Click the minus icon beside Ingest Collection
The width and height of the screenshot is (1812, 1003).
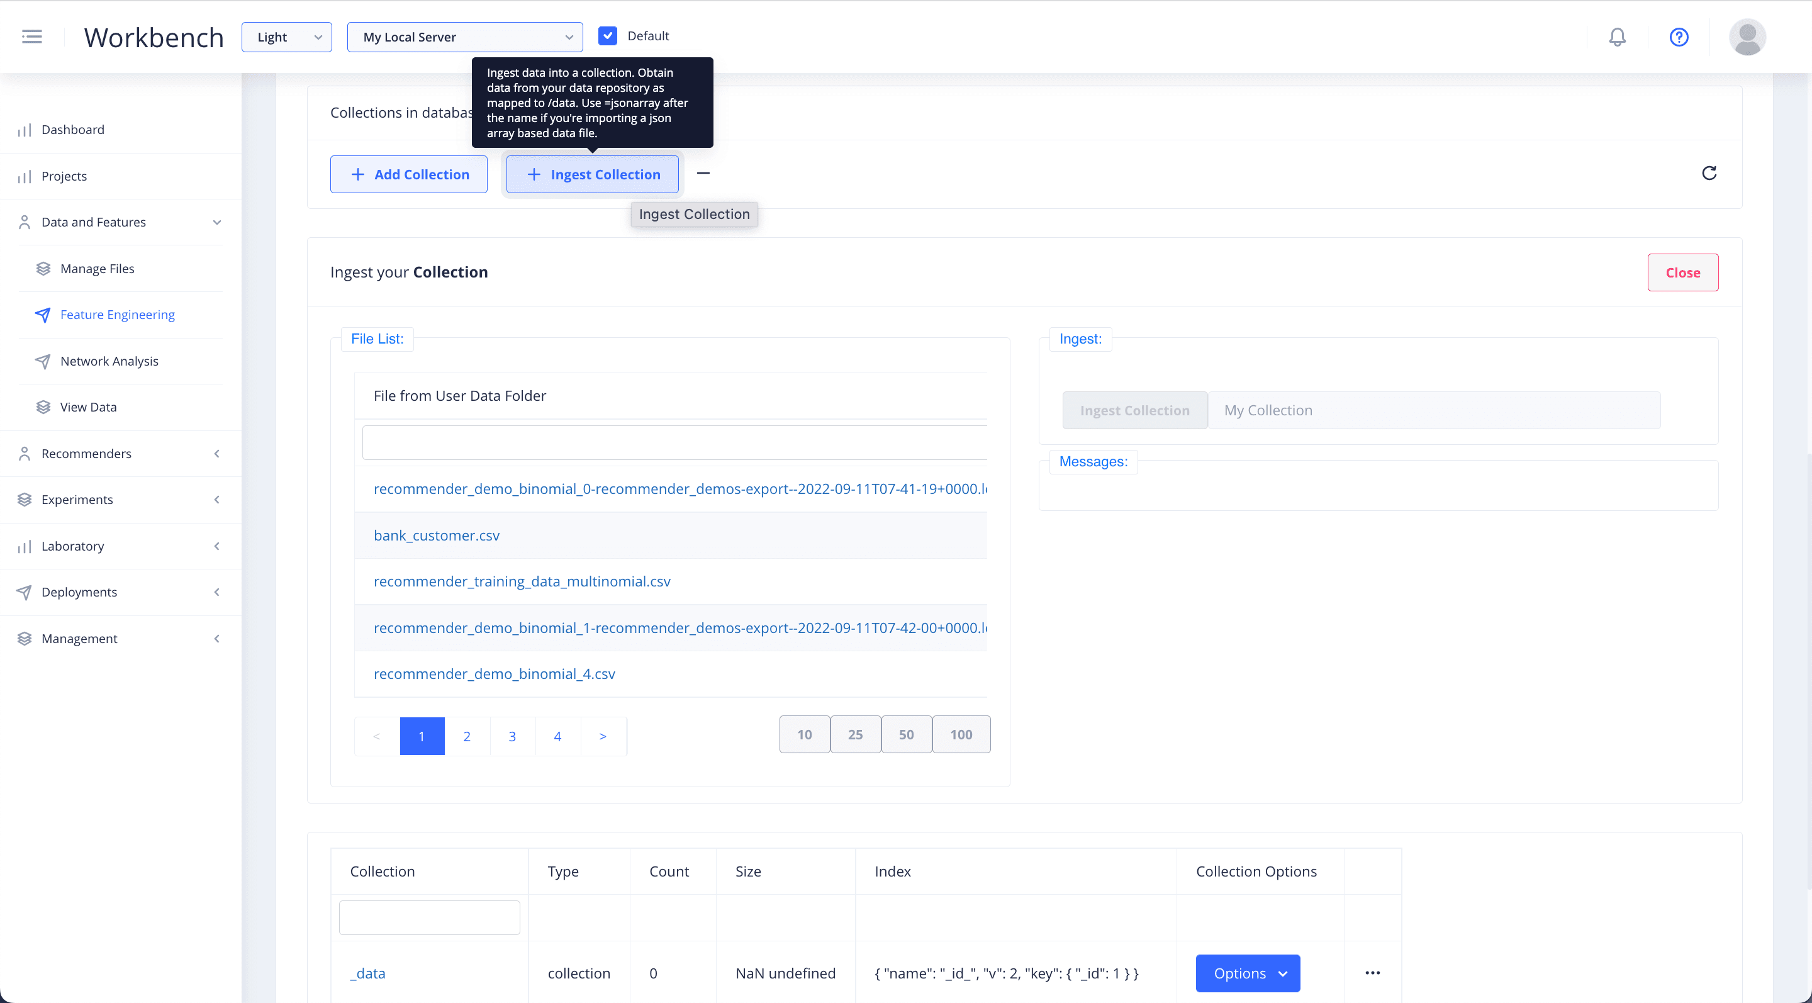(x=703, y=173)
